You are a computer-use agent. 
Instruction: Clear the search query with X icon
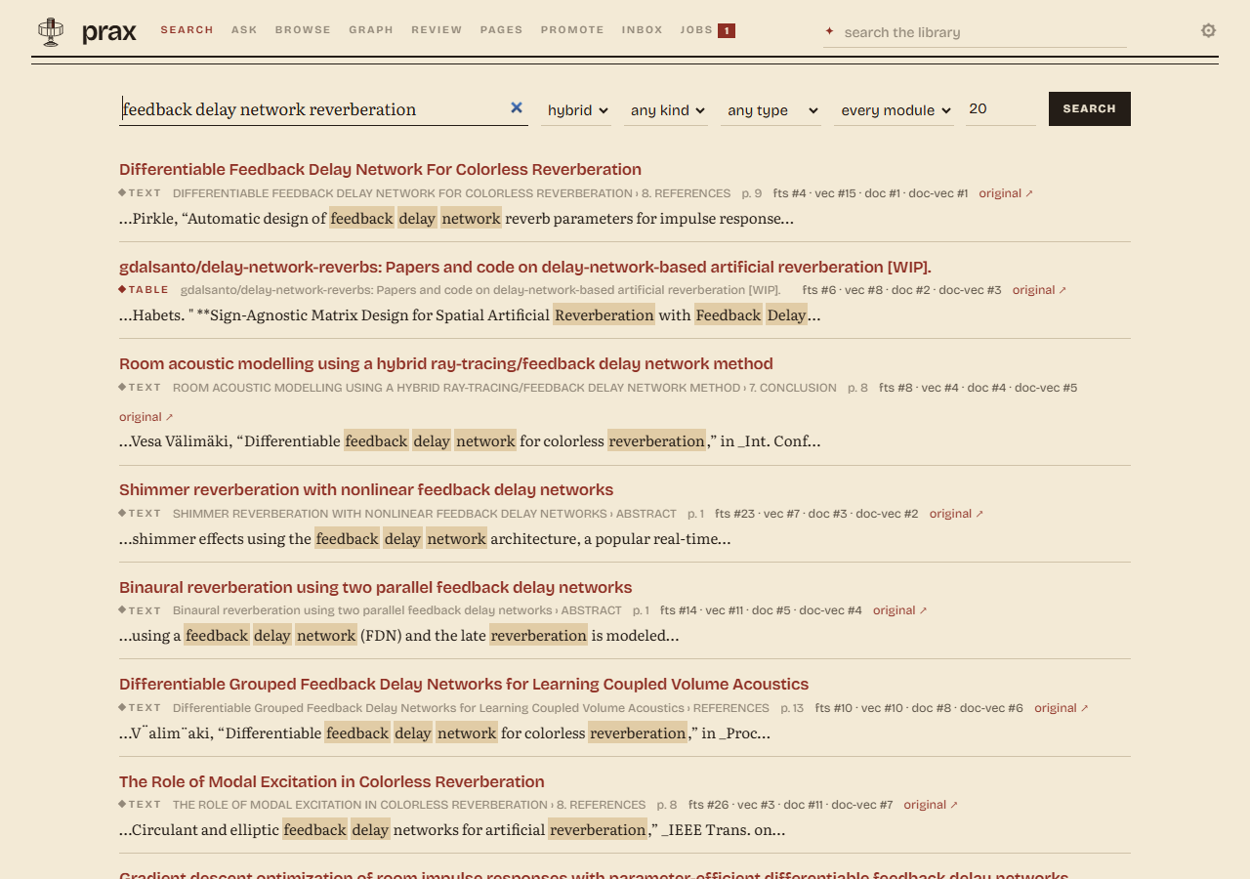pyautogui.click(x=517, y=108)
